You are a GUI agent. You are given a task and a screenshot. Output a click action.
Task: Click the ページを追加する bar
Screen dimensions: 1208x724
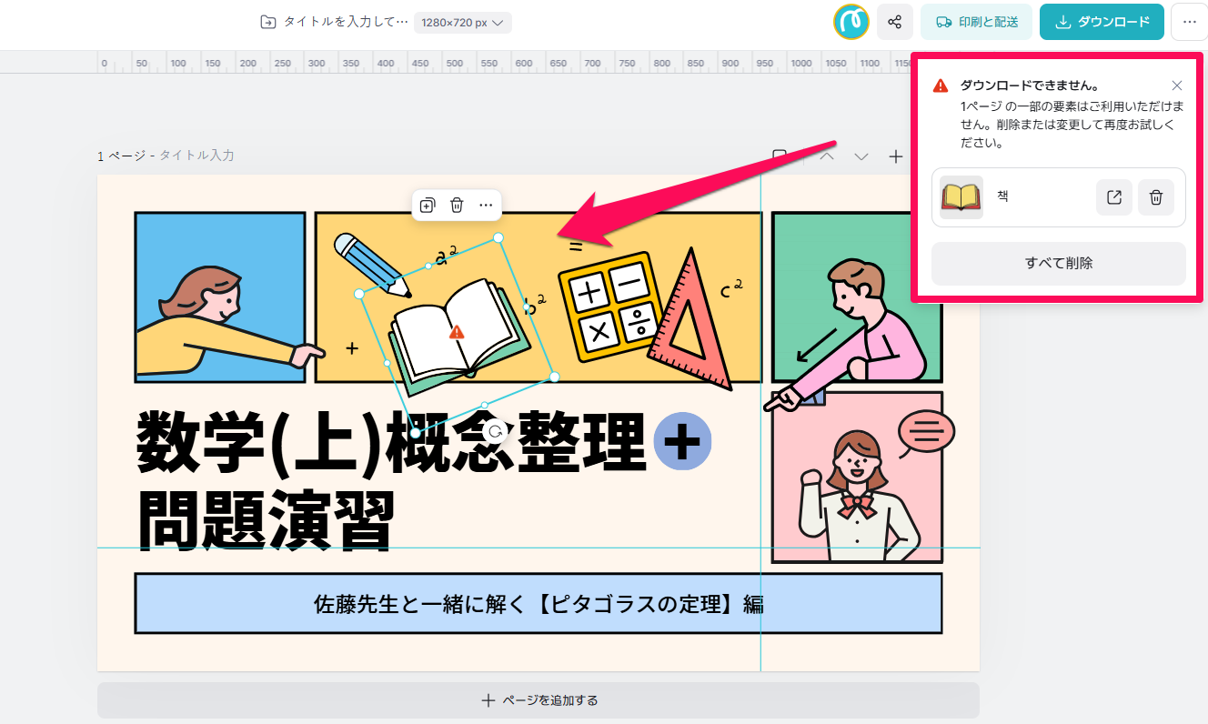(x=539, y=700)
